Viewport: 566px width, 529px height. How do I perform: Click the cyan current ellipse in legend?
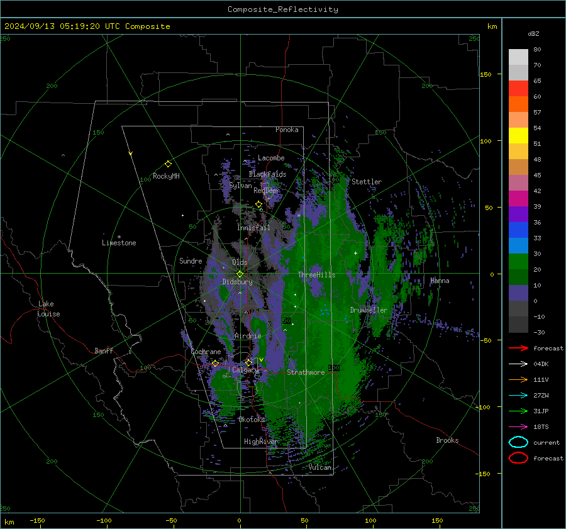coord(518,442)
